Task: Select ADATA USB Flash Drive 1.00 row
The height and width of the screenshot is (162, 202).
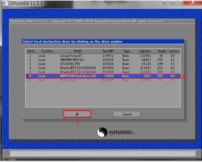Action: (x=103, y=76)
